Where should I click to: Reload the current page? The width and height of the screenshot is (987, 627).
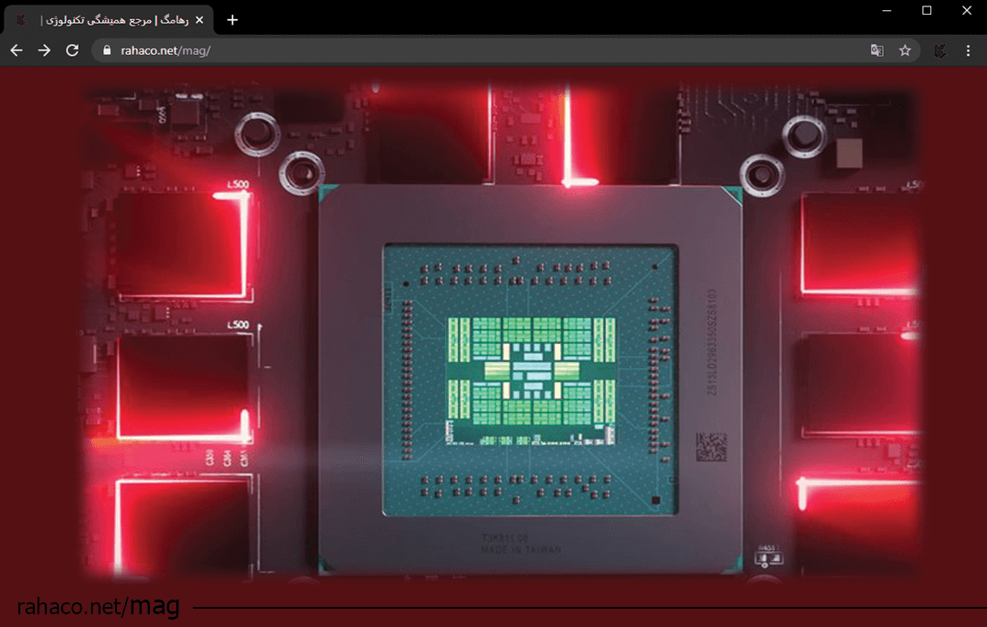[72, 50]
